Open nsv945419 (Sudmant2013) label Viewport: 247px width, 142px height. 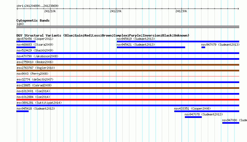coord(136,39)
